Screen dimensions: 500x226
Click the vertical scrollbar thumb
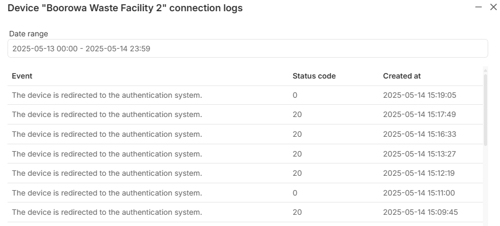486,110
